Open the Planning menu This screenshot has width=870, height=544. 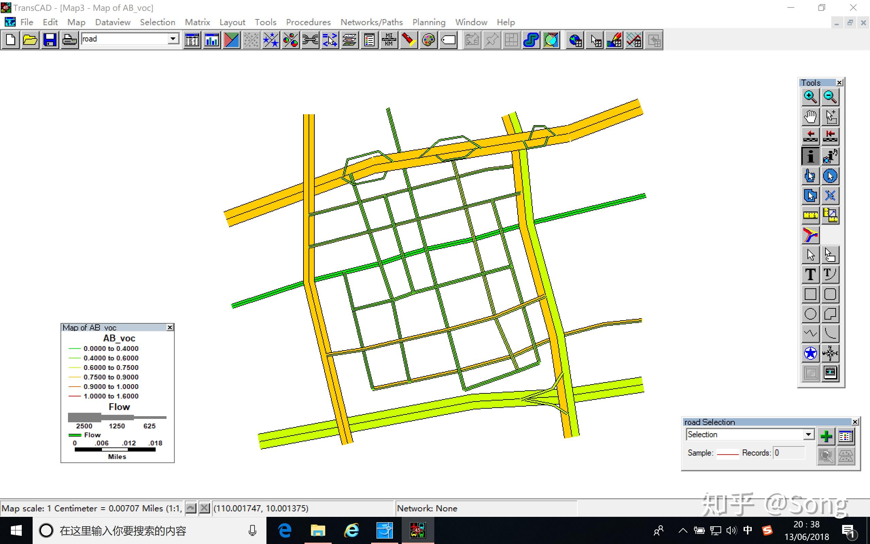point(429,22)
